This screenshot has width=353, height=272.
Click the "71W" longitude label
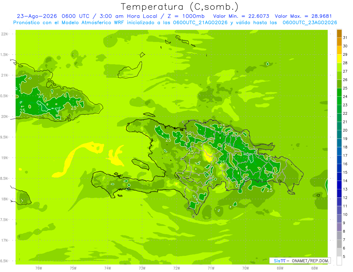(211, 268)
